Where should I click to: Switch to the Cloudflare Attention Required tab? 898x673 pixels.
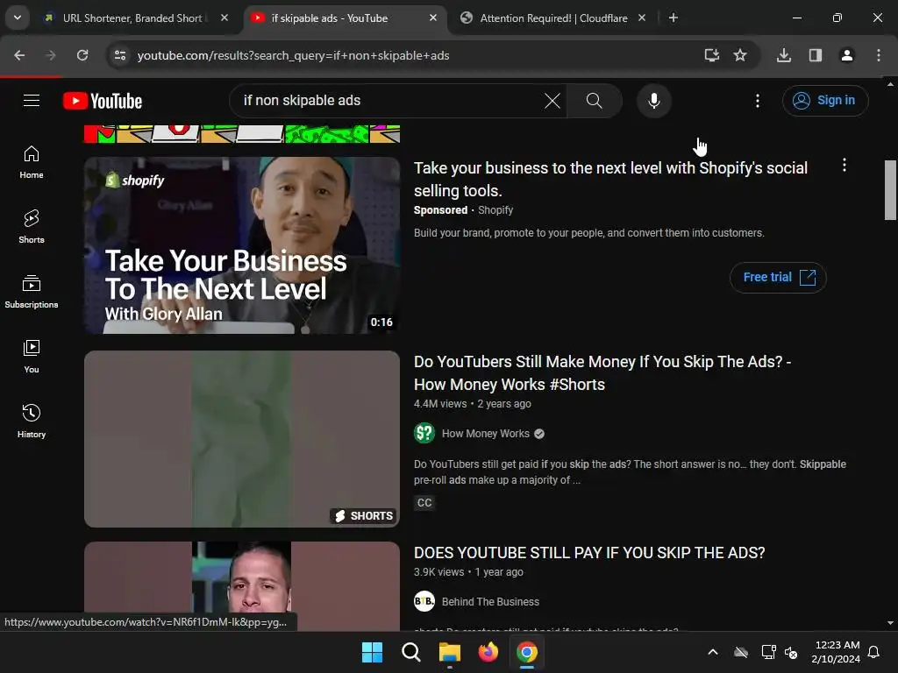(553, 18)
